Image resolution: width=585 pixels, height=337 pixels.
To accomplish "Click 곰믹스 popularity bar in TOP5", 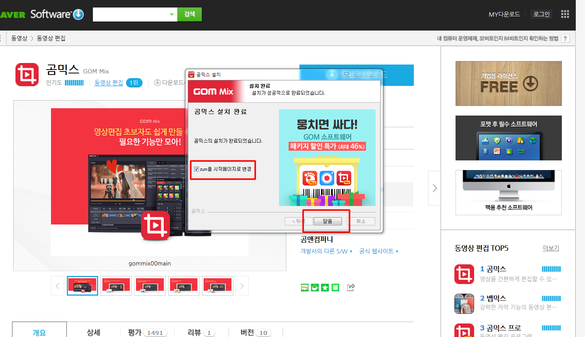I will 551,269.
